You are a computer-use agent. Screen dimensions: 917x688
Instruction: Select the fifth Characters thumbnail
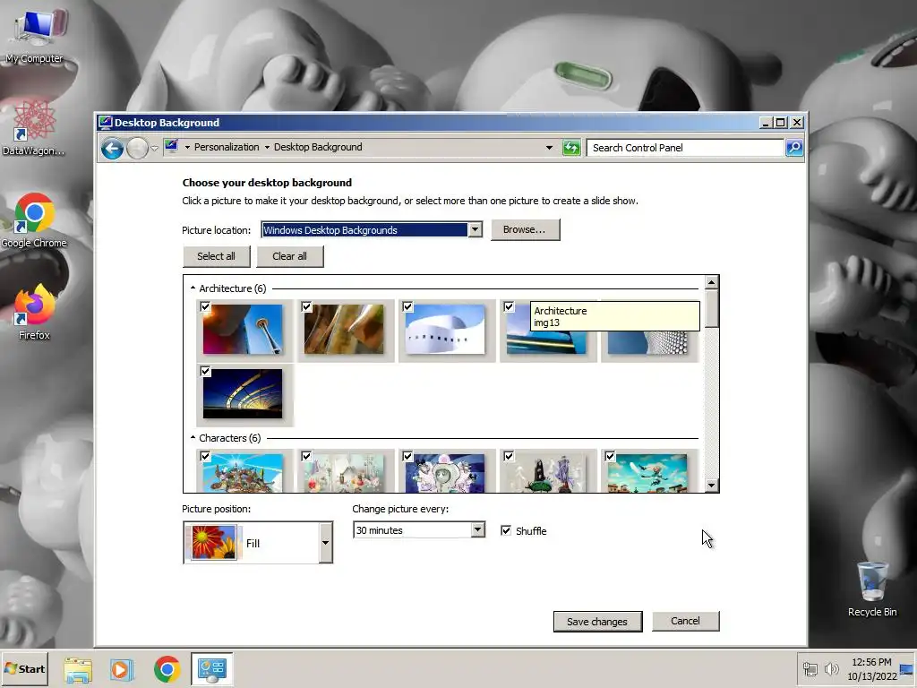647,473
